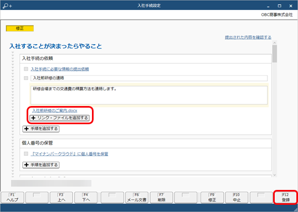
Task: Click 手順を追加する under 個人番号の保管
Action: (x=41, y=165)
